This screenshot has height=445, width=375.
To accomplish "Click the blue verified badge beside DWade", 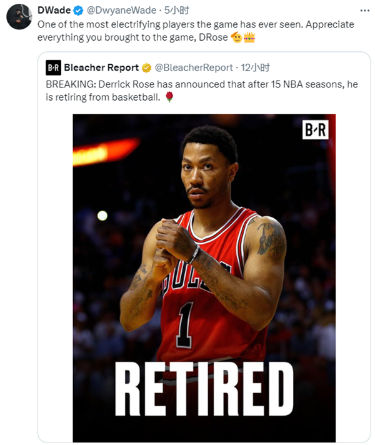I will click(78, 11).
